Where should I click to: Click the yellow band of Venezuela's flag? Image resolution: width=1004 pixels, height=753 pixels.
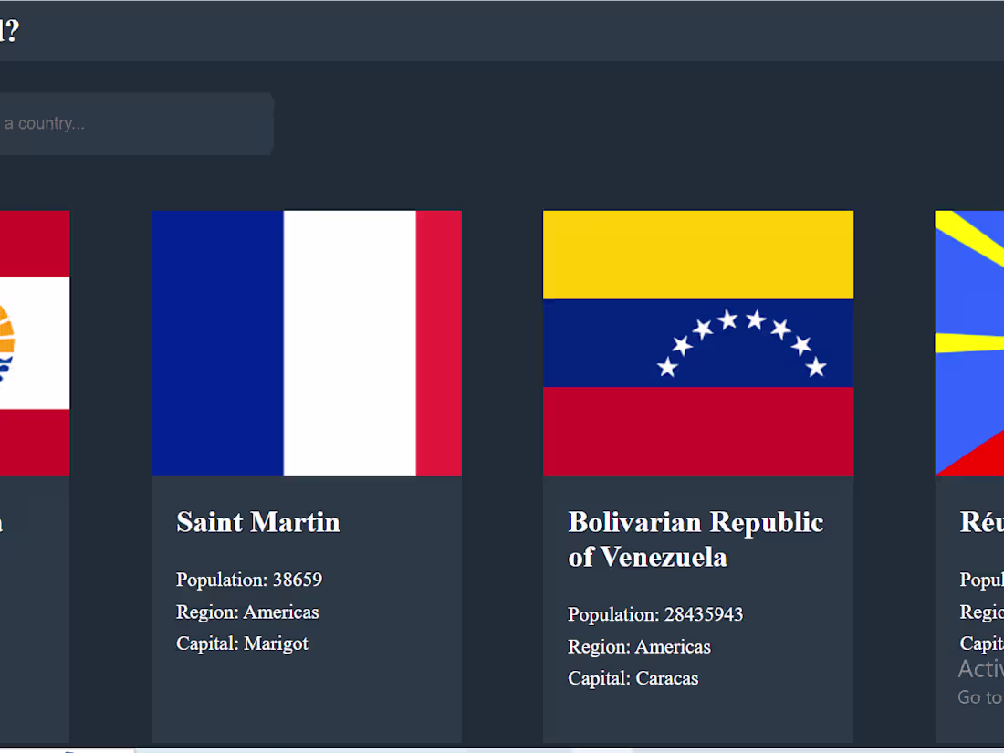[x=698, y=254]
